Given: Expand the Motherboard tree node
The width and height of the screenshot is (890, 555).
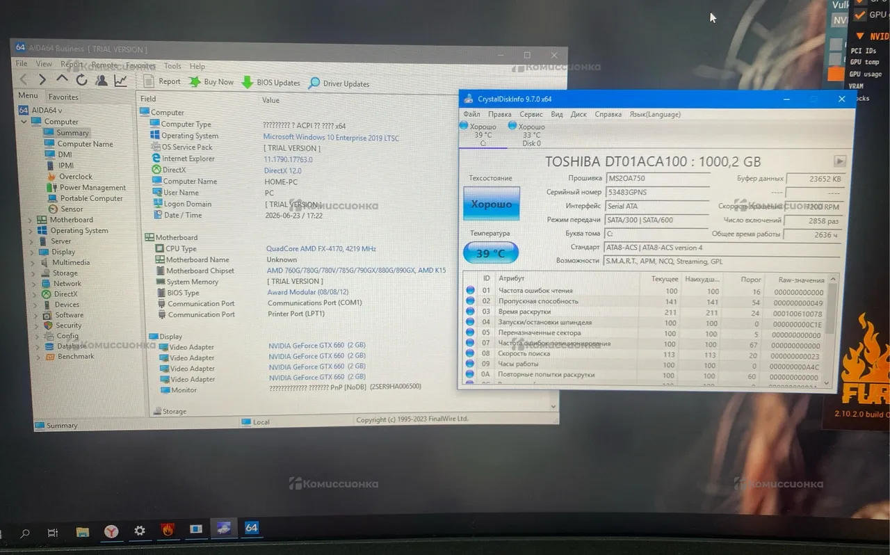Looking at the screenshot, I should click(31, 220).
